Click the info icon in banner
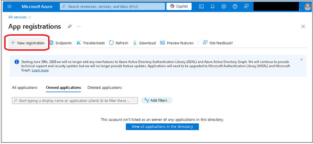This screenshot has height=144, width=313. pyautogui.click(x=17, y=62)
